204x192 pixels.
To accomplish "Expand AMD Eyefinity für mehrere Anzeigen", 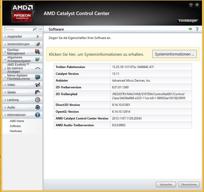I will coord(22,68).
